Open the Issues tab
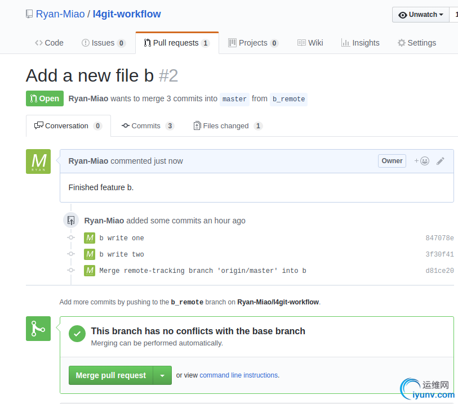The height and width of the screenshot is (404, 458). coord(104,43)
